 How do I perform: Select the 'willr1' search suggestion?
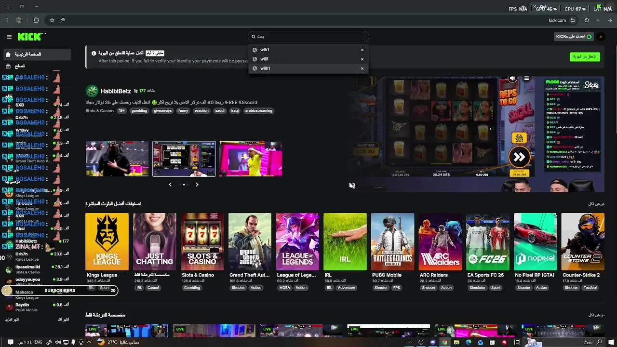pos(308,68)
